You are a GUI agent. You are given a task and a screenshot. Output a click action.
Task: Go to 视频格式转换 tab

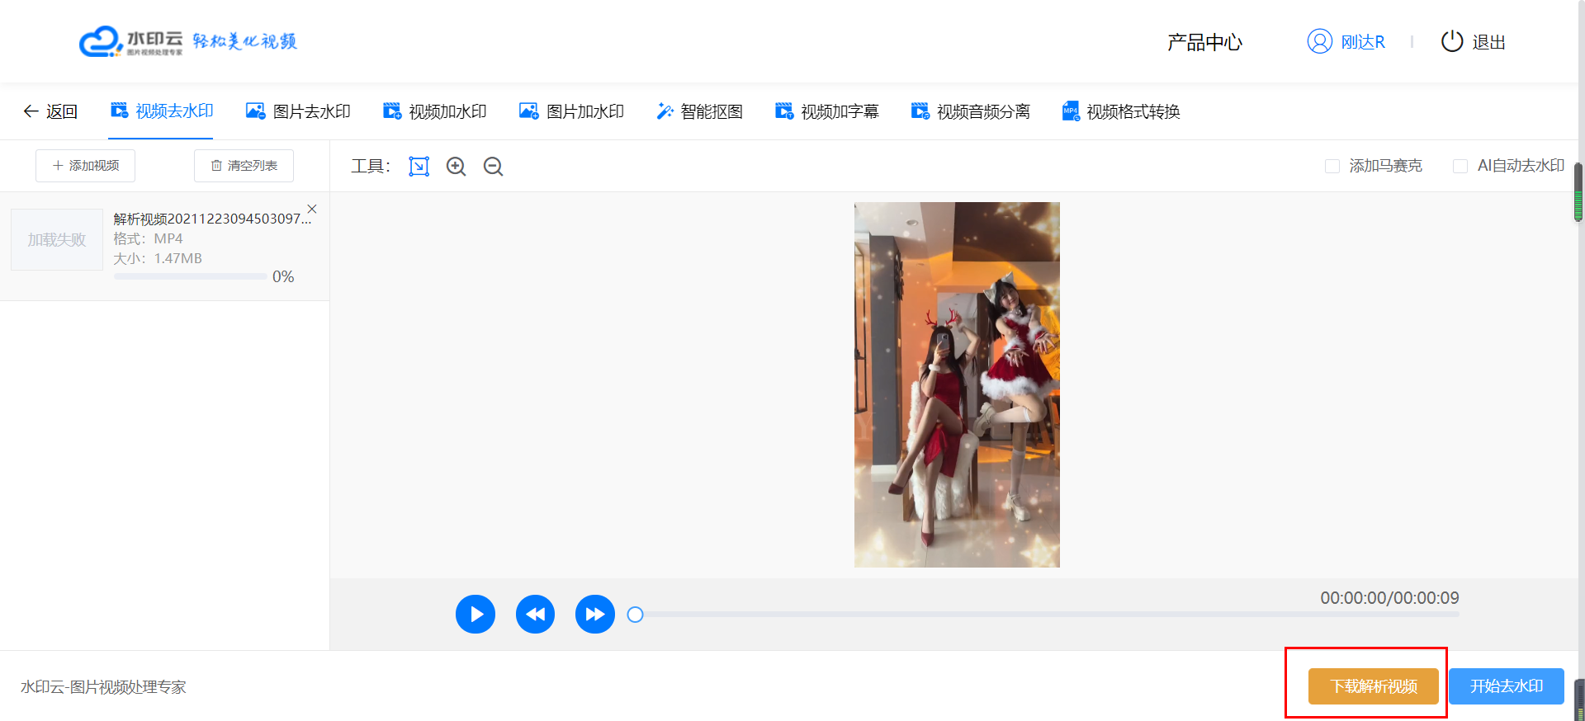click(x=1121, y=111)
